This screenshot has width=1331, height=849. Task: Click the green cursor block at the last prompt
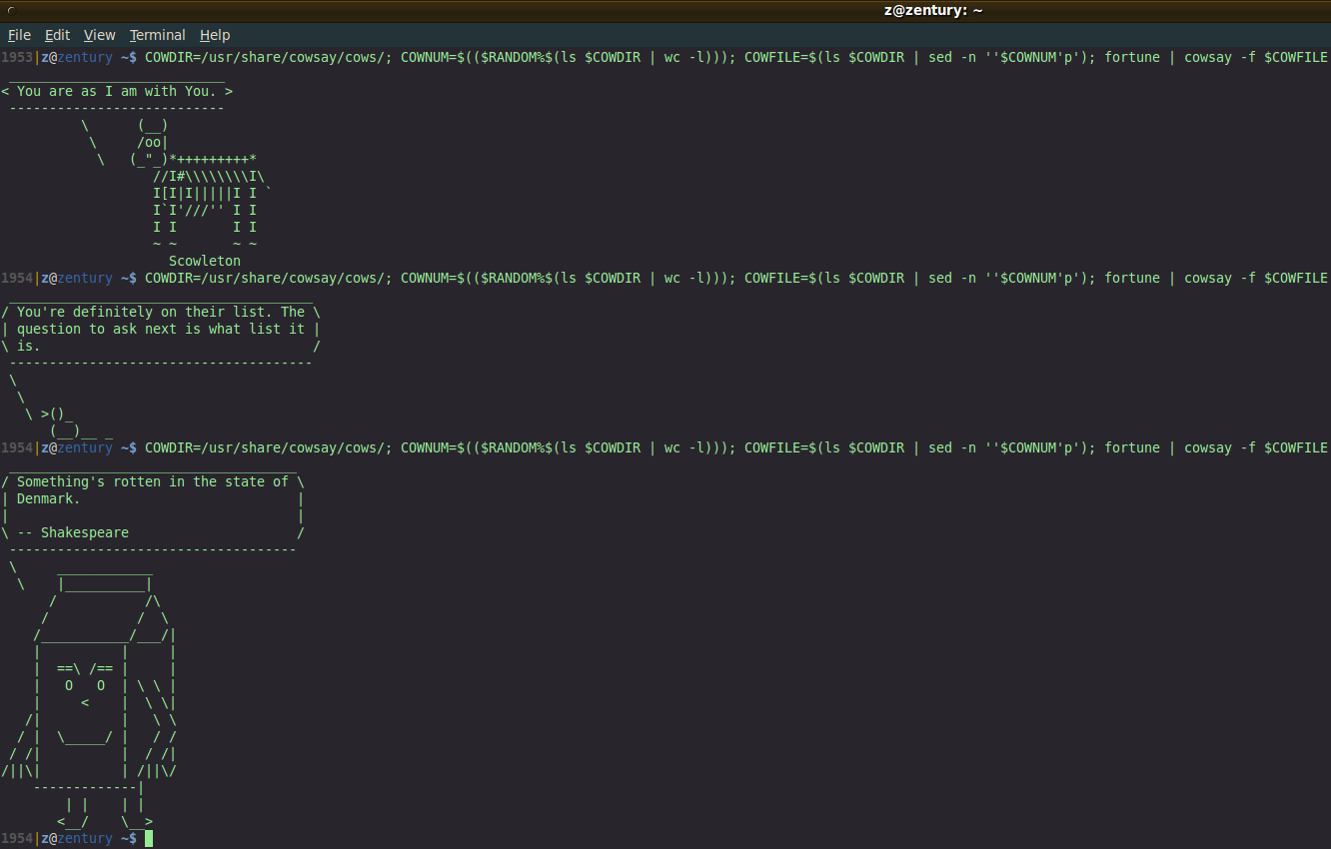[x=149, y=838]
